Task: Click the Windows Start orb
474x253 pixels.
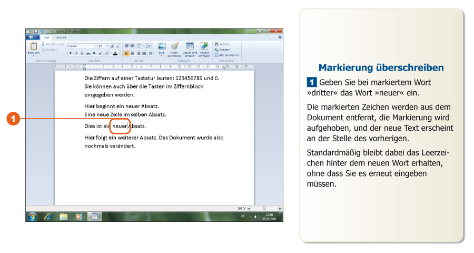Action: 33,216
